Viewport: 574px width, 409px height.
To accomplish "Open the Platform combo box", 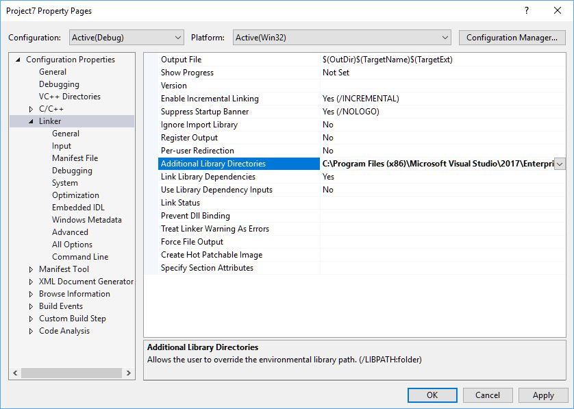I will (445, 37).
